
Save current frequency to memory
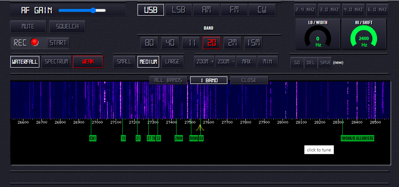coord(325,63)
